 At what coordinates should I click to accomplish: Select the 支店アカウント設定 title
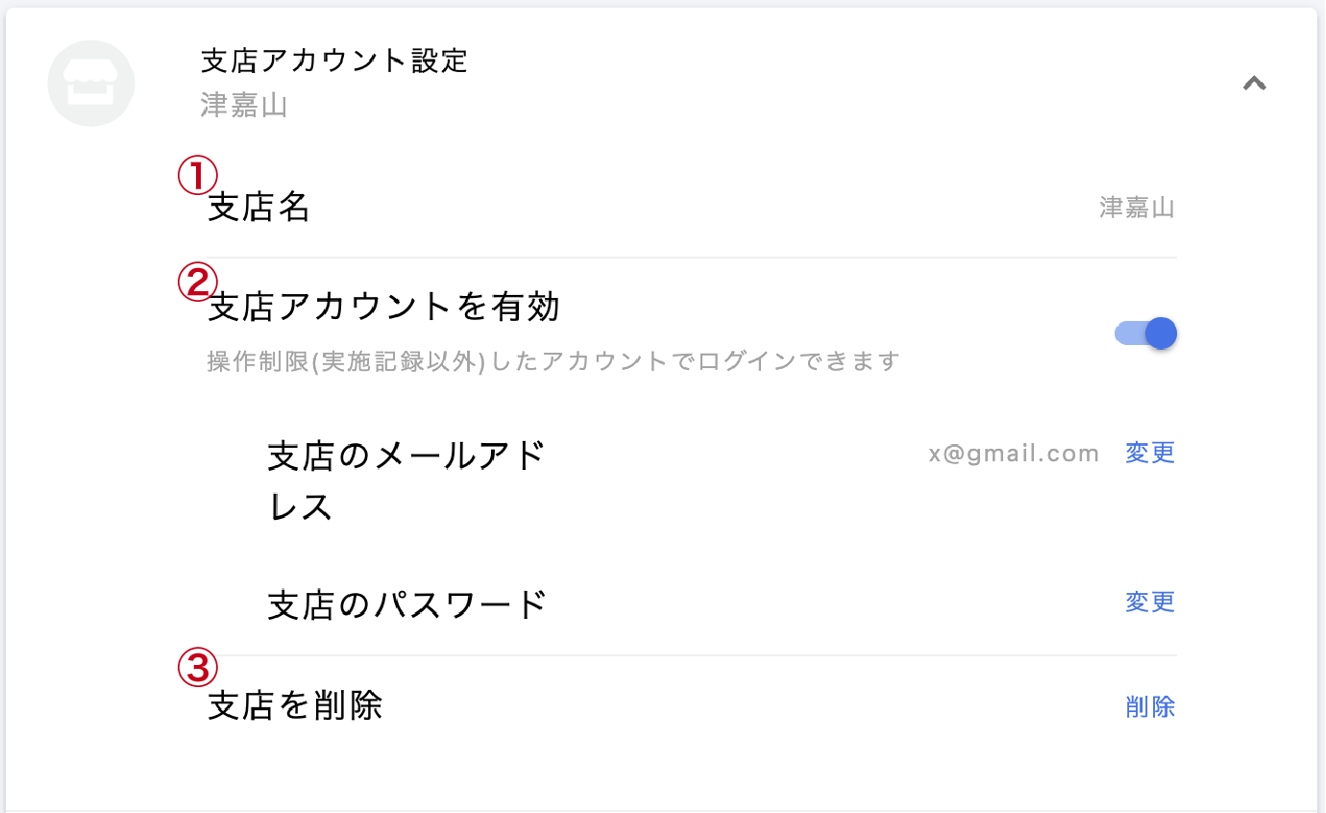[x=333, y=60]
